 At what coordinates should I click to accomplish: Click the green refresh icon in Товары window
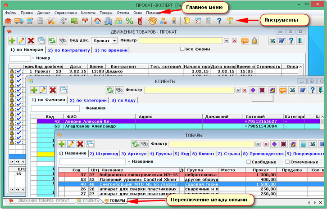(x=135, y=144)
